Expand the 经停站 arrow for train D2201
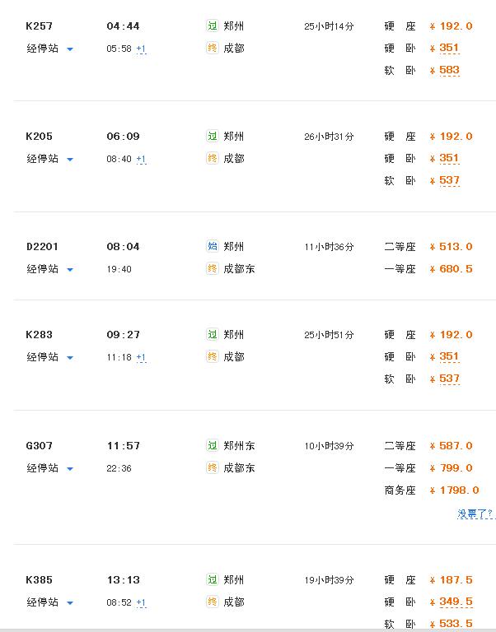 click(x=70, y=270)
